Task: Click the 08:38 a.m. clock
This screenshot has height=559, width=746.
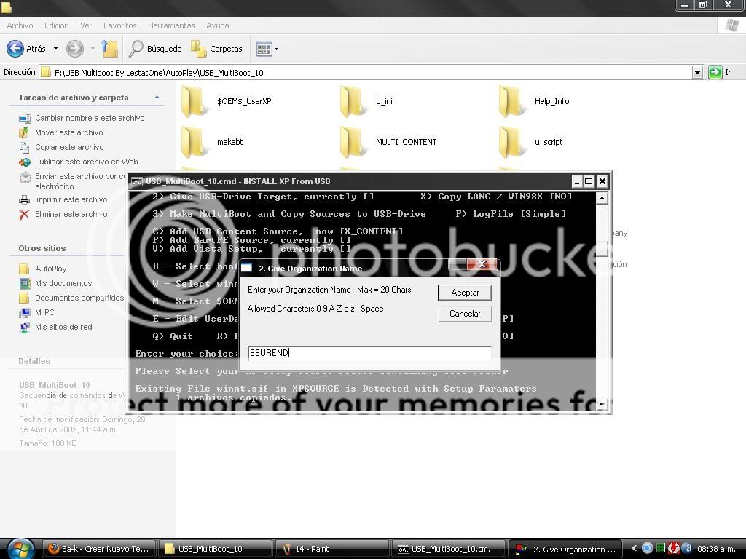Action: point(716,549)
